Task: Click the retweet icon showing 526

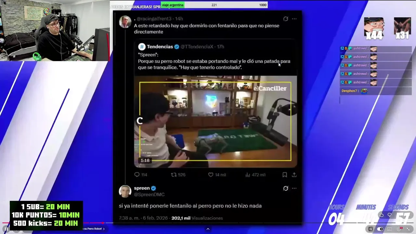Action: click(174, 175)
